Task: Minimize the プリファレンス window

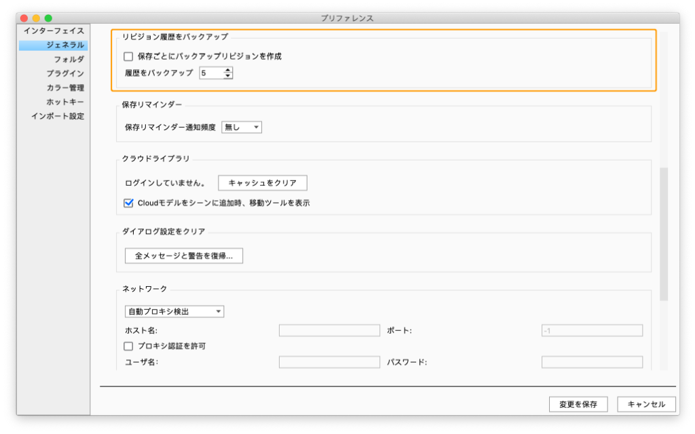Action: (37, 18)
